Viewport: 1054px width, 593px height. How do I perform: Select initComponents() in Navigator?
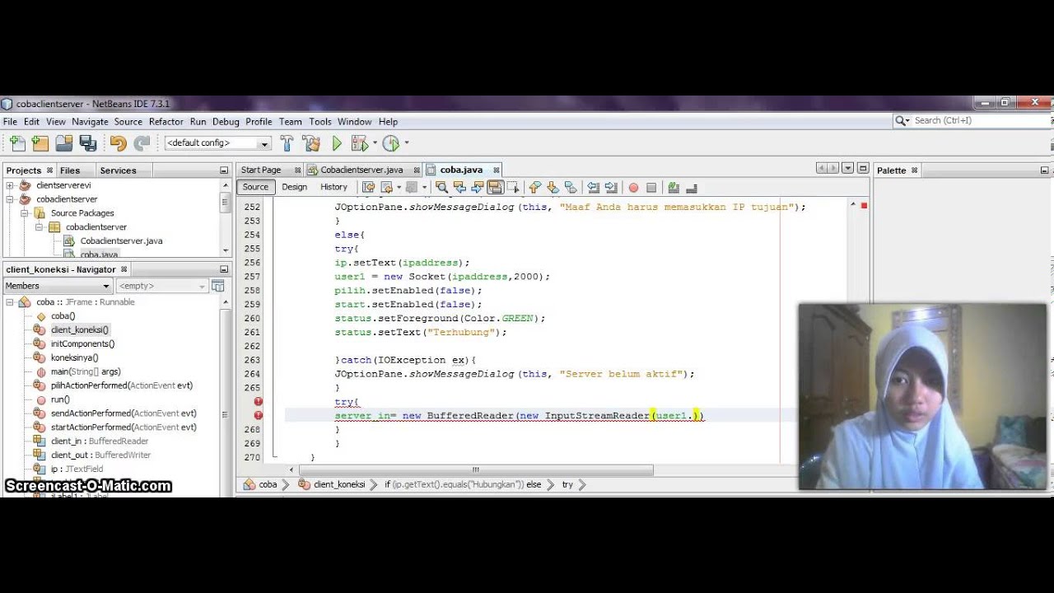[82, 344]
